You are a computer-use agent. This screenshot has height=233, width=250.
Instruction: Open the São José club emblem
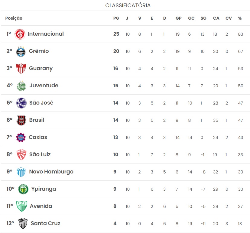[21, 103]
